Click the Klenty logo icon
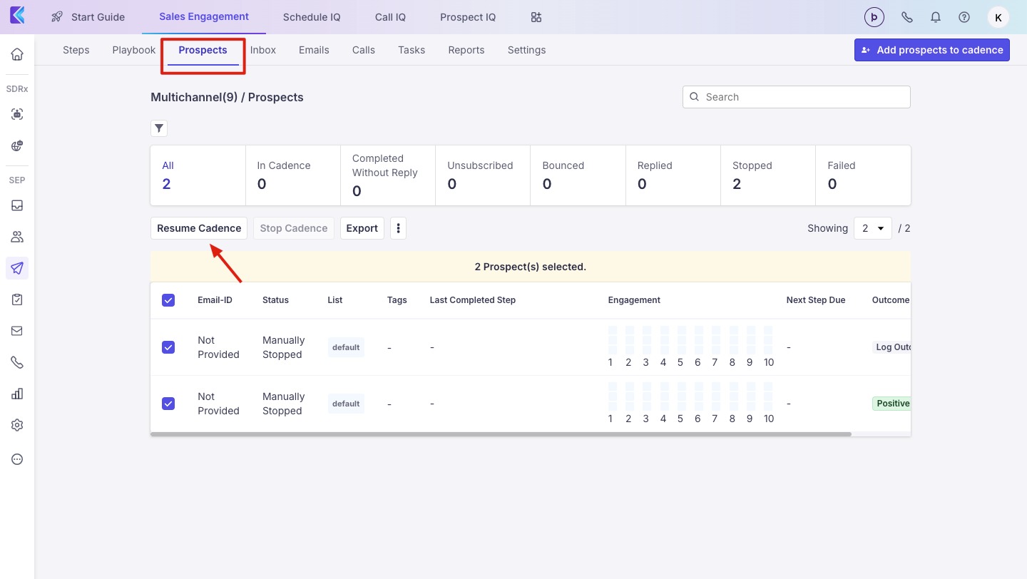This screenshot has height=579, width=1027. tap(17, 16)
